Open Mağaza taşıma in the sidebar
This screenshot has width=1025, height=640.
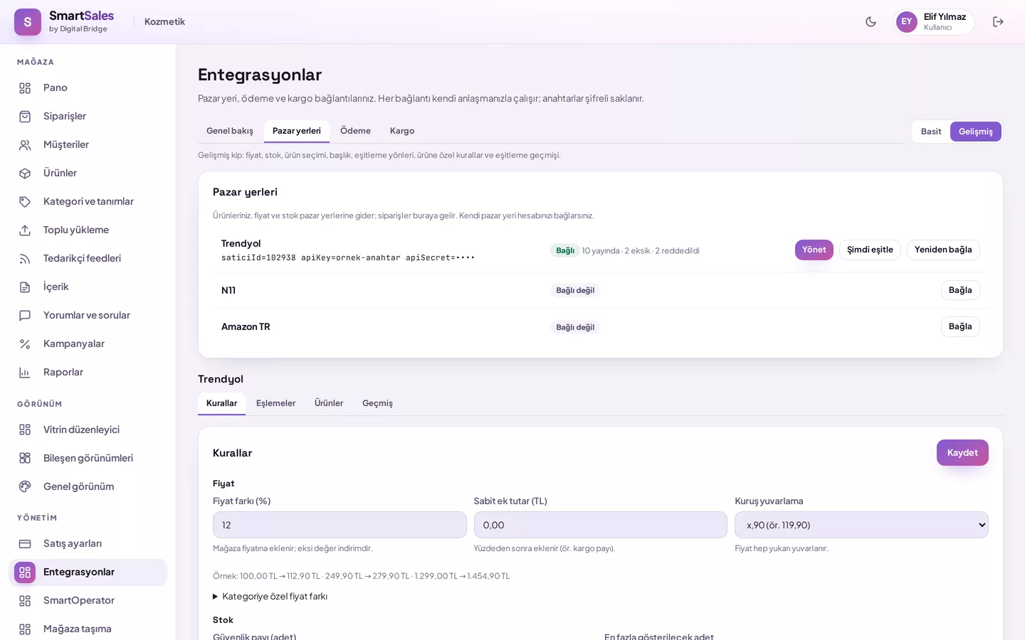[x=88, y=629]
